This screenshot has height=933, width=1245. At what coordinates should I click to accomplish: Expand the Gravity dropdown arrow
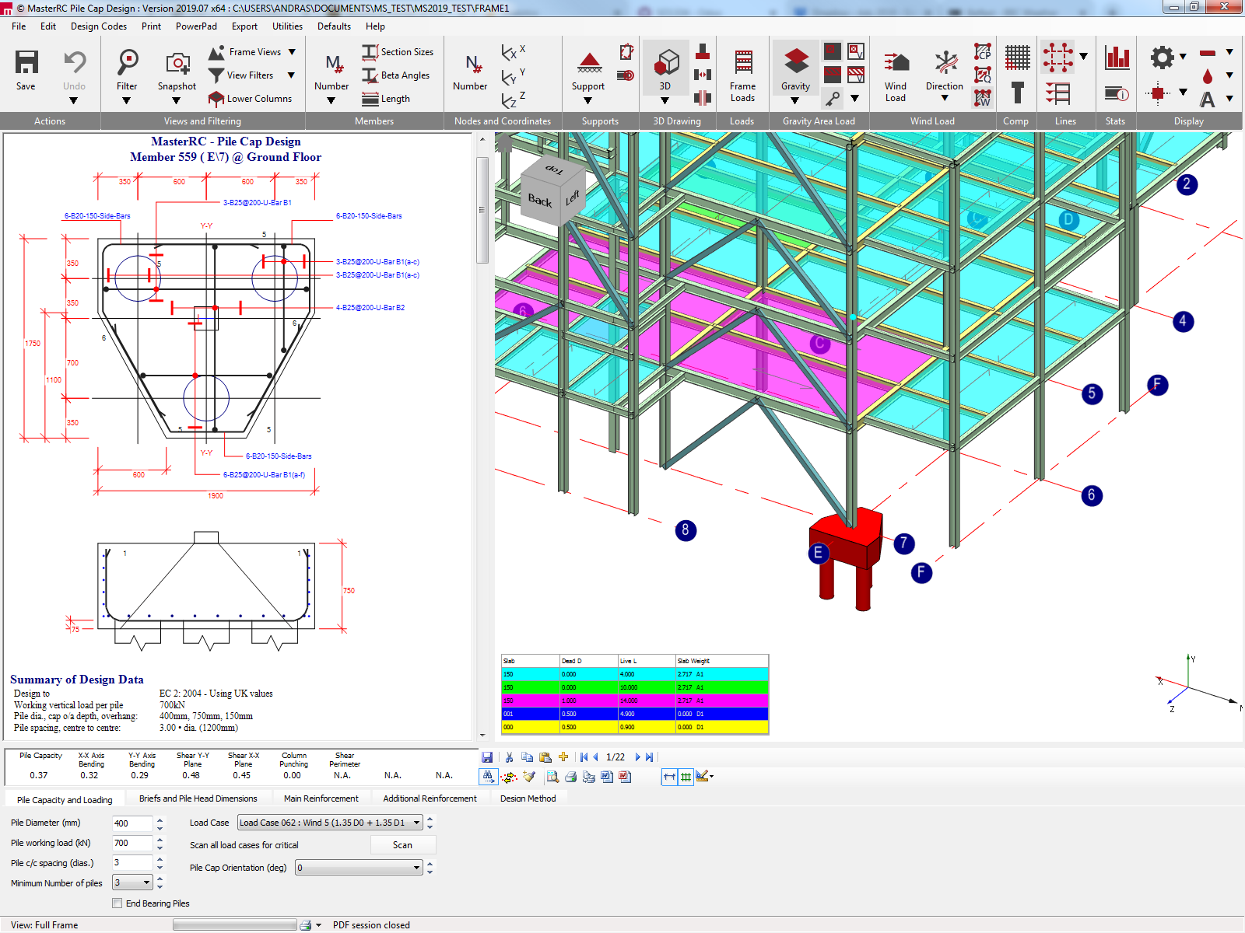(794, 100)
